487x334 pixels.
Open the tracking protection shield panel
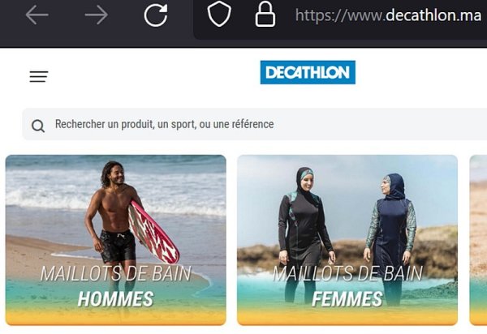pyautogui.click(x=219, y=14)
